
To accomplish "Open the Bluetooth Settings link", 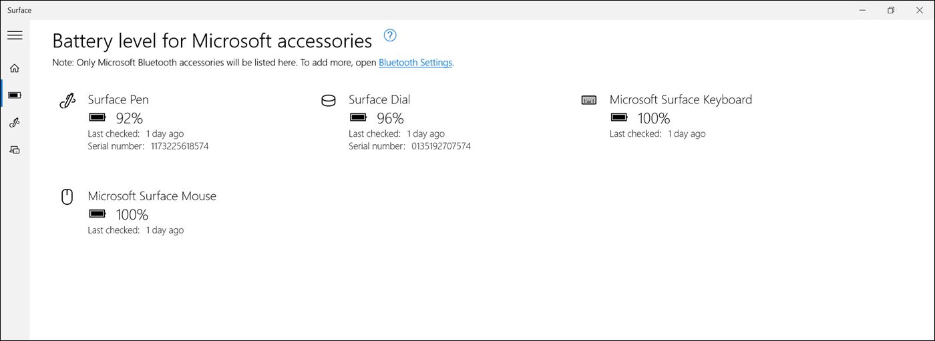I will point(415,63).
